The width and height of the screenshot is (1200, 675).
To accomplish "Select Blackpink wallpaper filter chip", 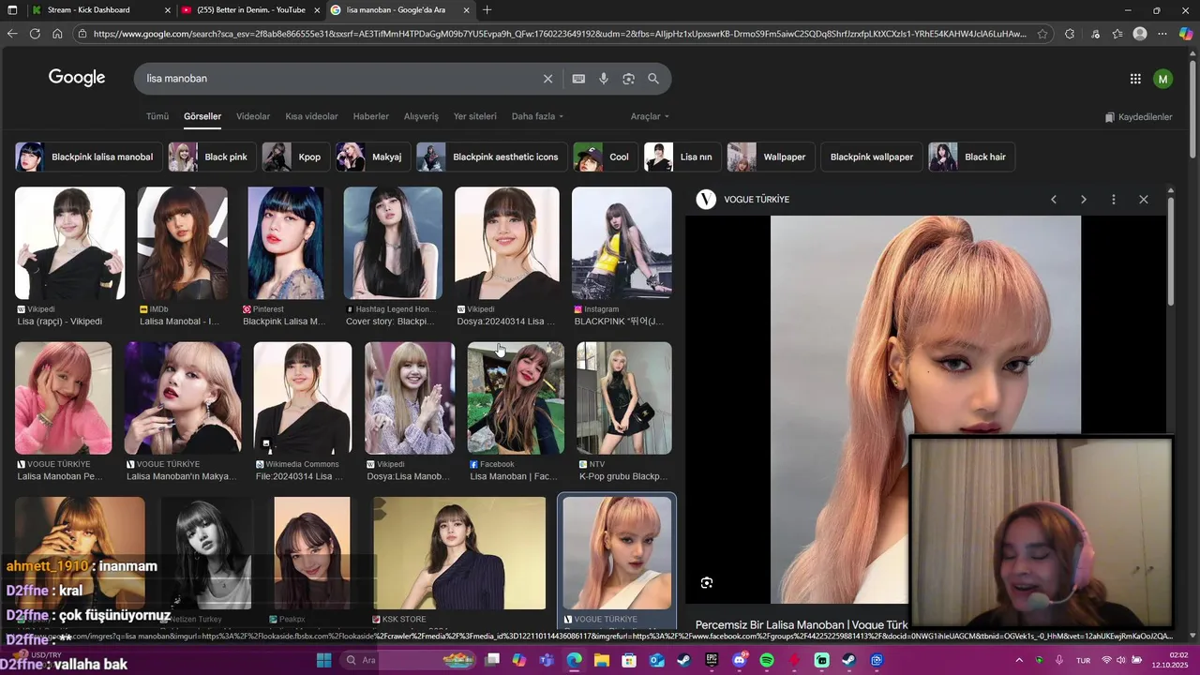I will 871,157.
